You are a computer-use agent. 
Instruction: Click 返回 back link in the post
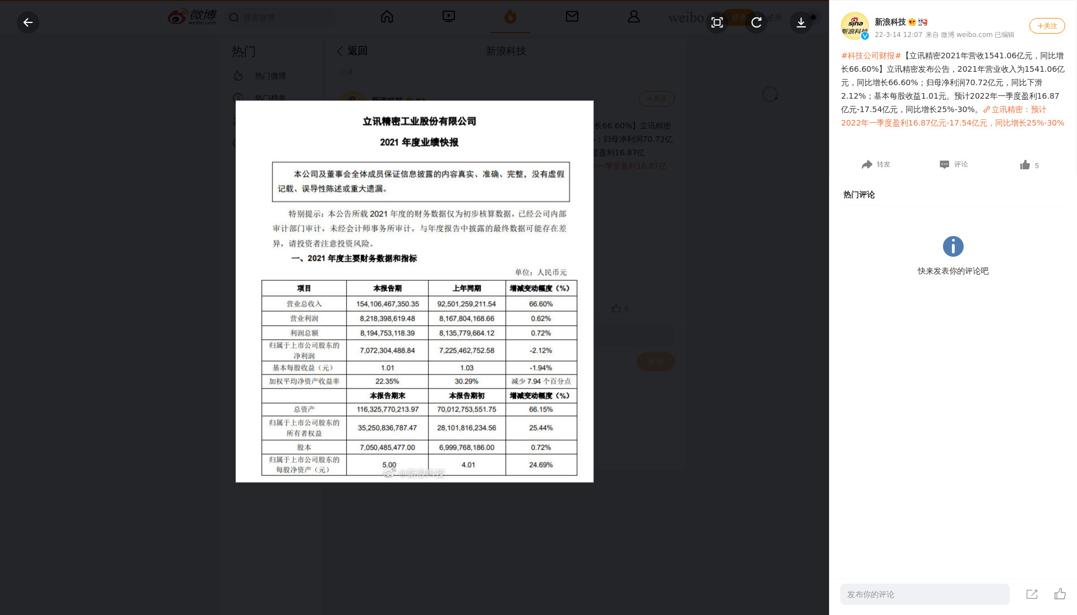point(352,51)
